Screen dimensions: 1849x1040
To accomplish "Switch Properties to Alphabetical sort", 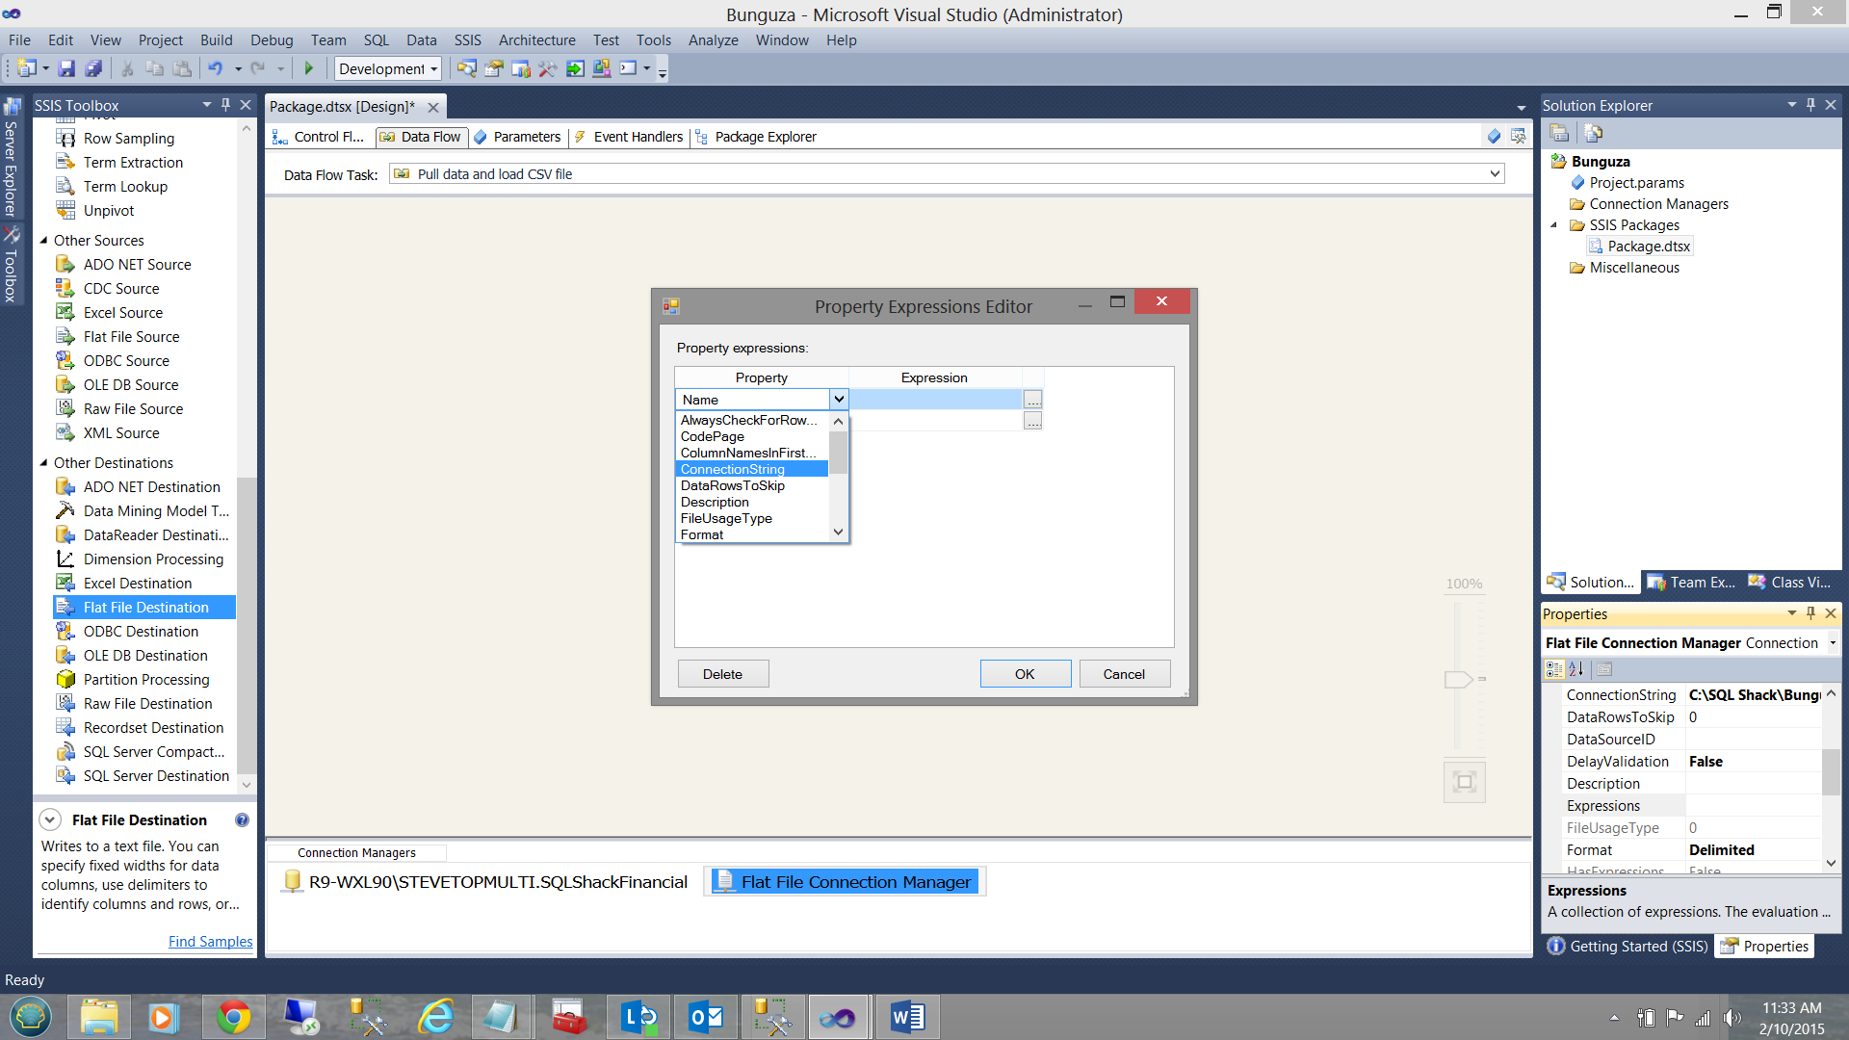I will click(x=1576, y=669).
